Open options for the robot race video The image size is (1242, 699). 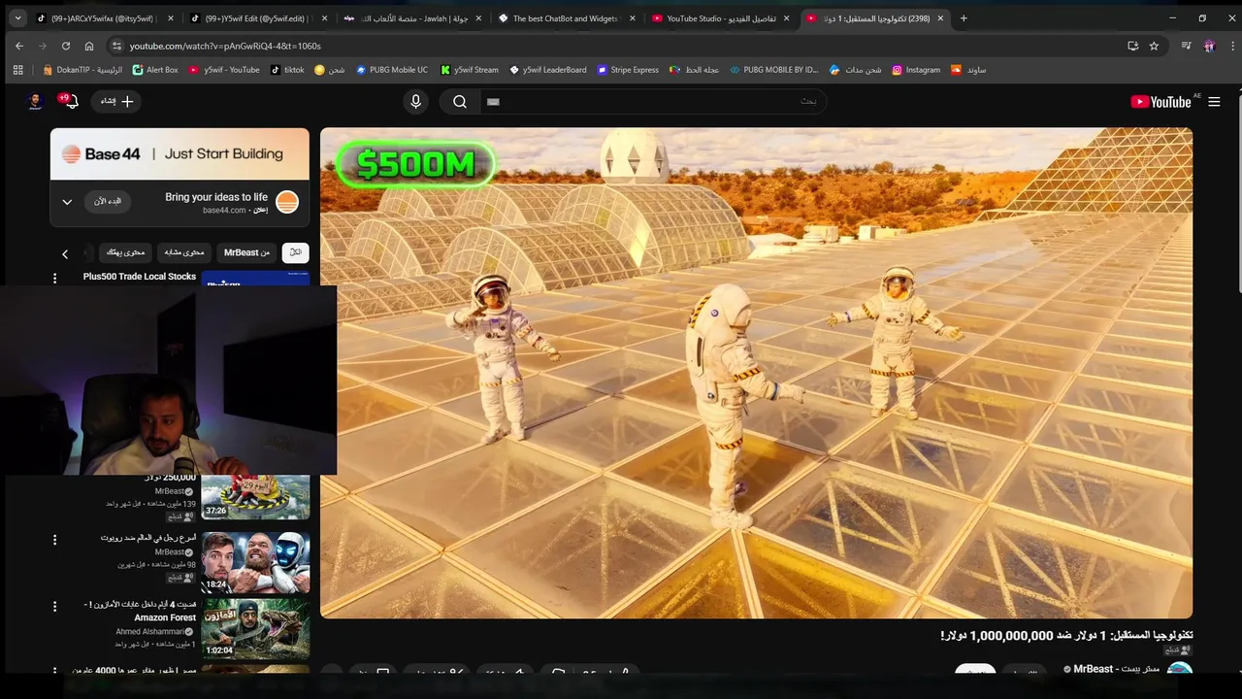54,540
